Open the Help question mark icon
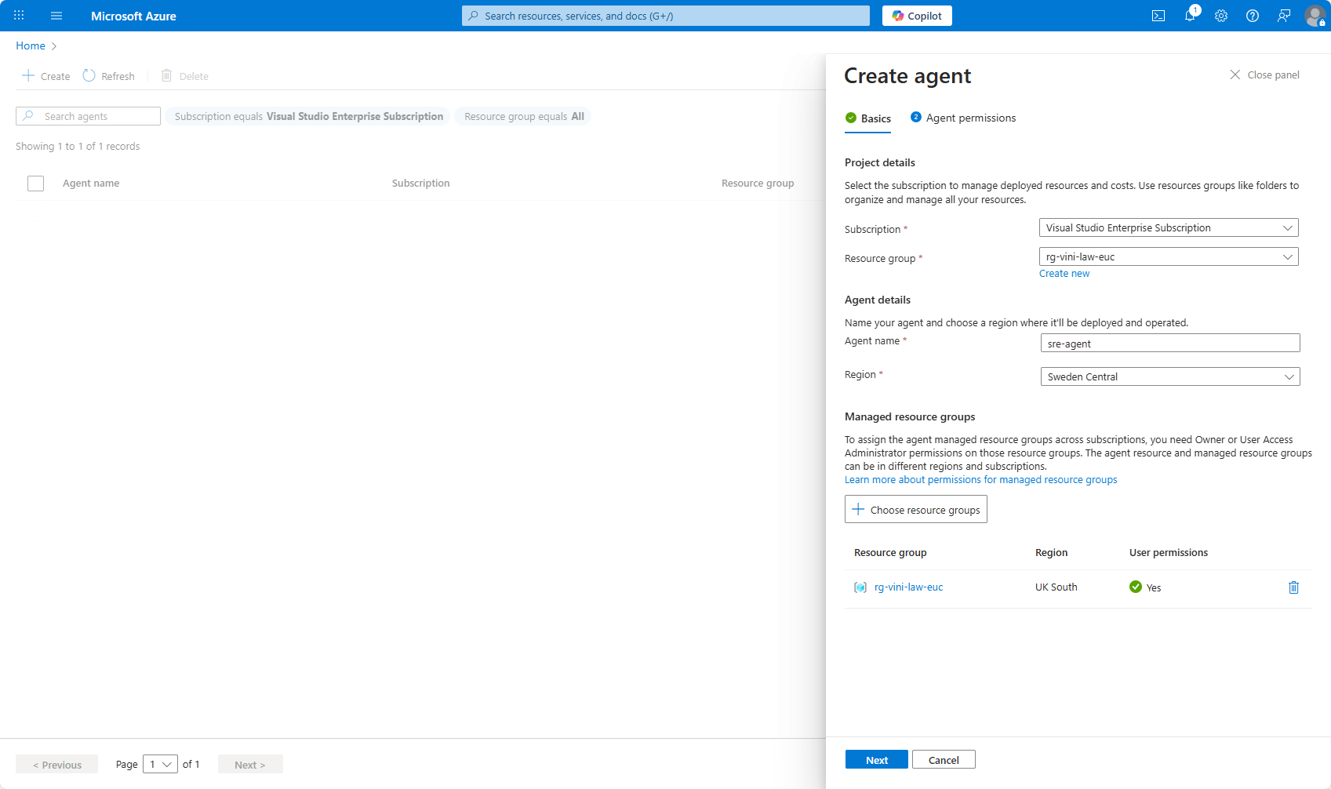 [1253, 16]
